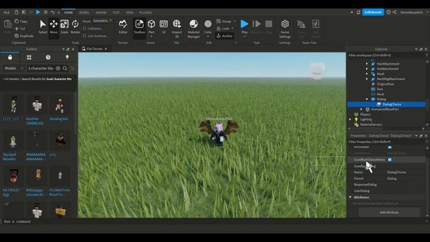Switch to the AVATAR ribbon tab
The width and height of the screenshot is (430, 242).
[x=101, y=13]
